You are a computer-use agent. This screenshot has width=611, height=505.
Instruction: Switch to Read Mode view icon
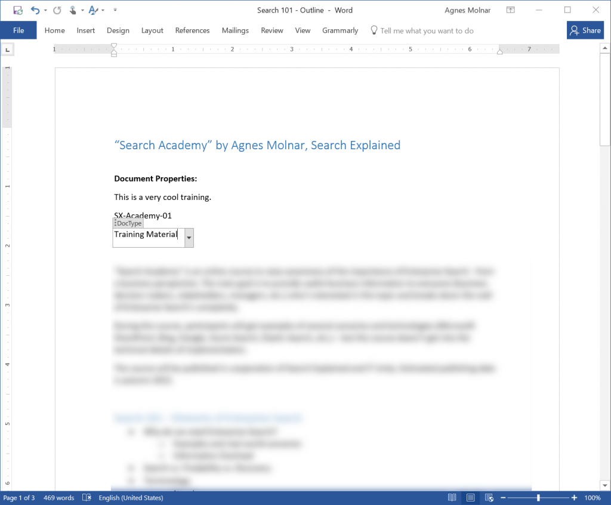(x=452, y=498)
